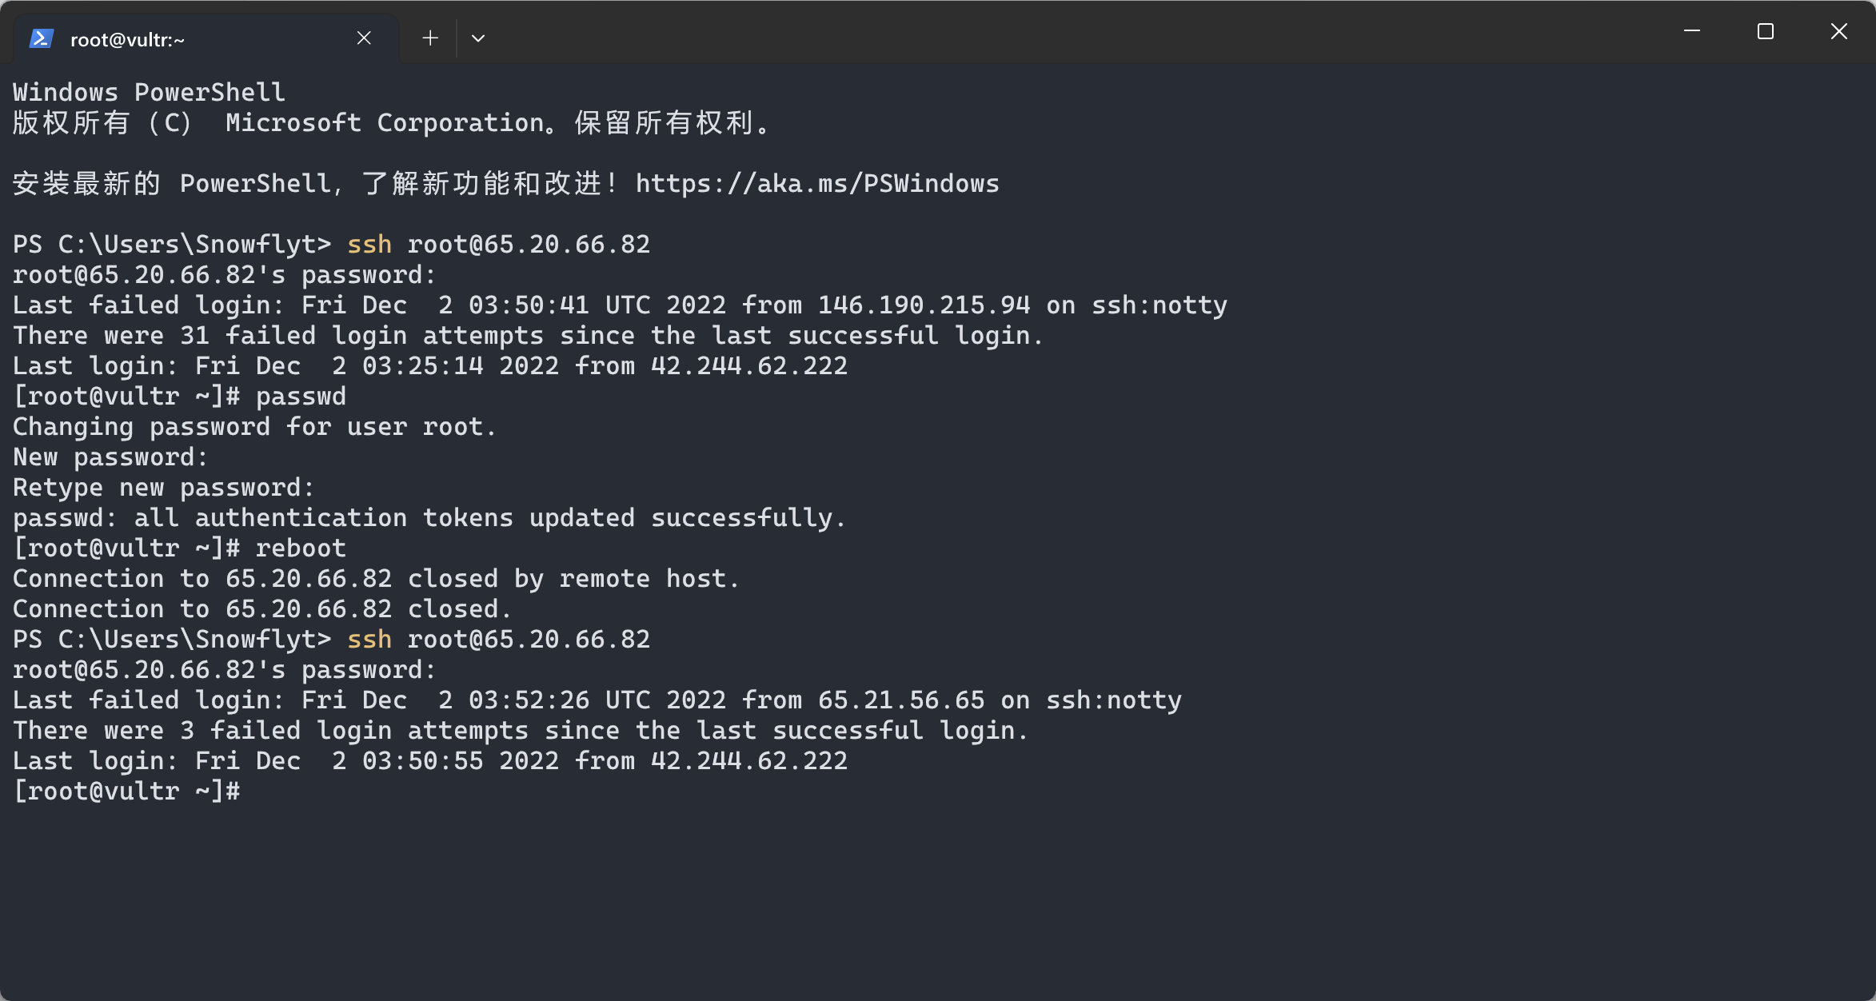This screenshot has height=1001, width=1876.
Task: Click the PowerShell icon on the active tab
Action: [42, 37]
